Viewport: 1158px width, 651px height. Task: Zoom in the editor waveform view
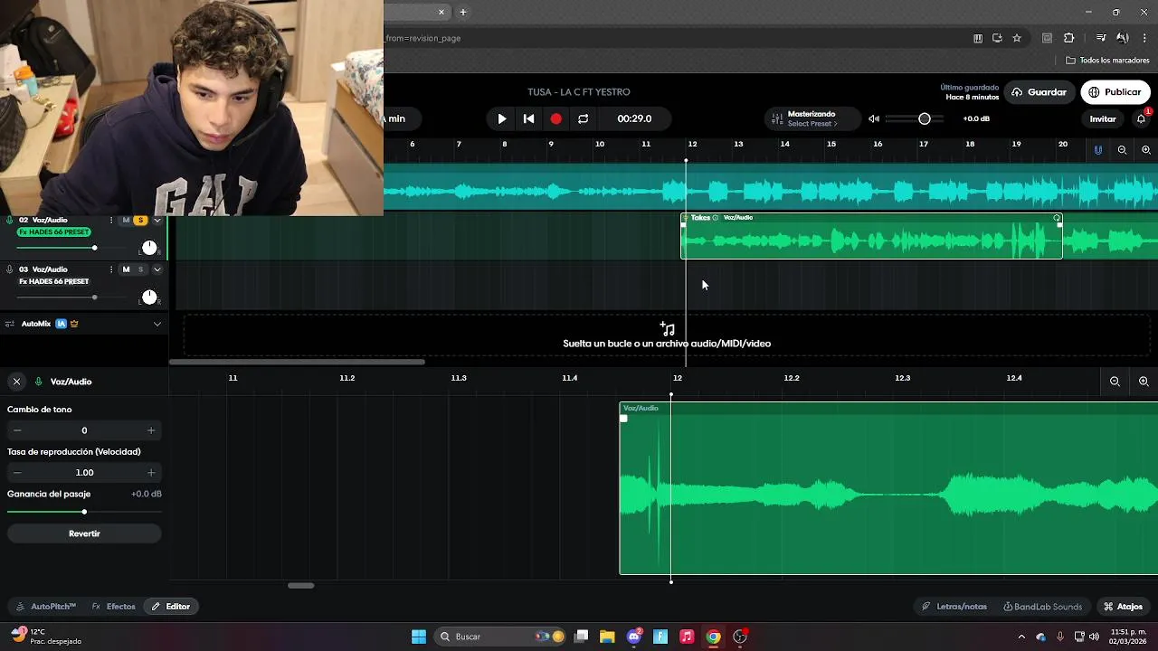tap(1144, 382)
